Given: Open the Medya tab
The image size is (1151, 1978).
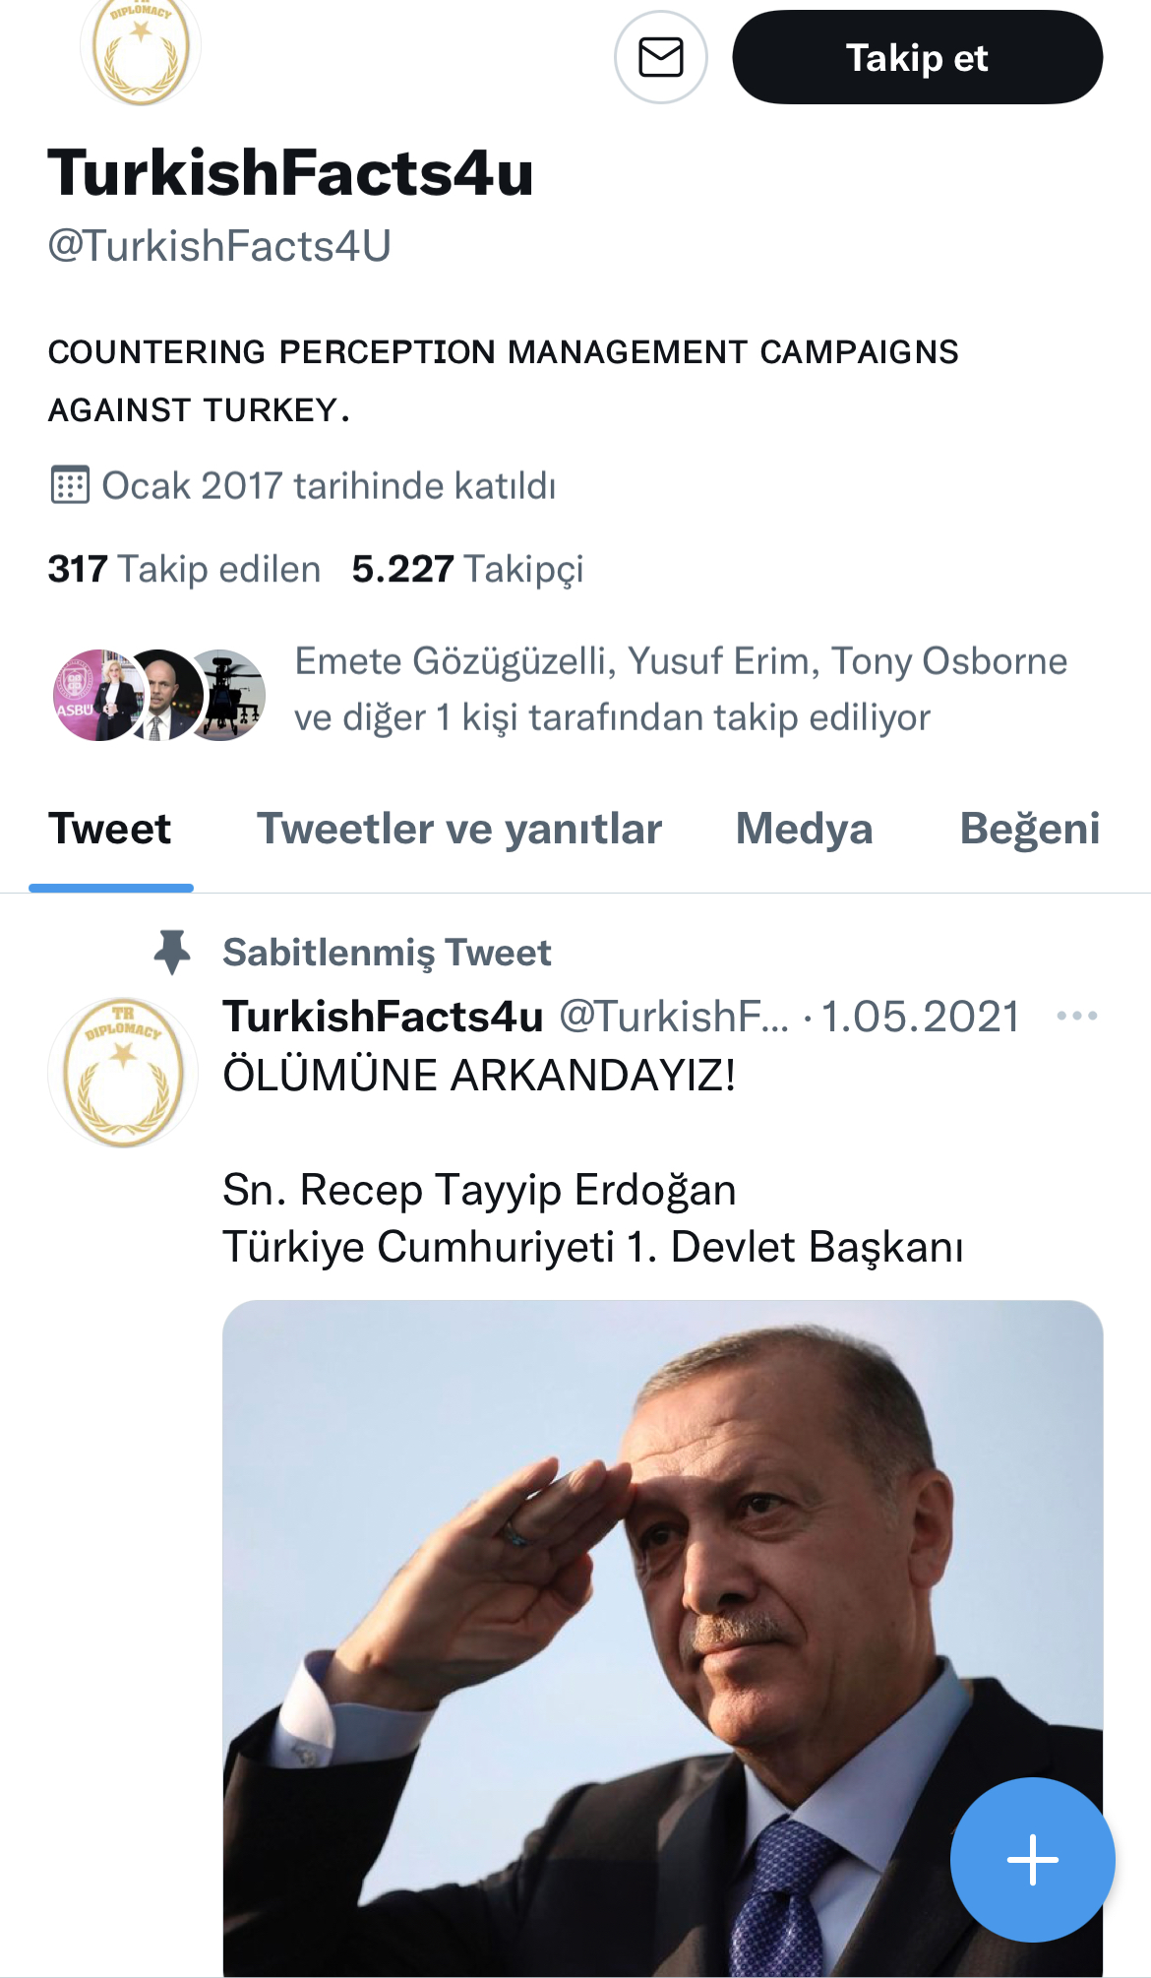Looking at the screenshot, I should 804,829.
